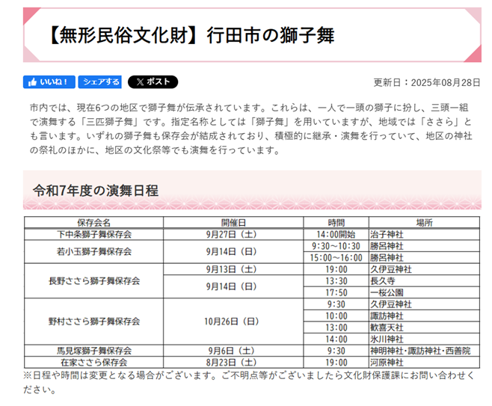Click the 保存会名 column header
Image resolution: width=492 pixels, height=406 pixels.
point(93,223)
